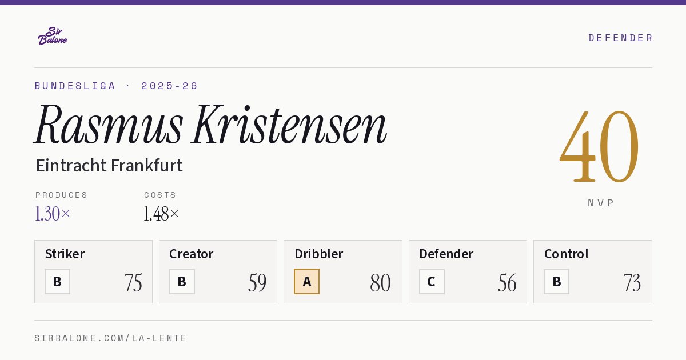Click the 1.48× costs value
This screenshot has width=686, height=360.
point(161,214)
